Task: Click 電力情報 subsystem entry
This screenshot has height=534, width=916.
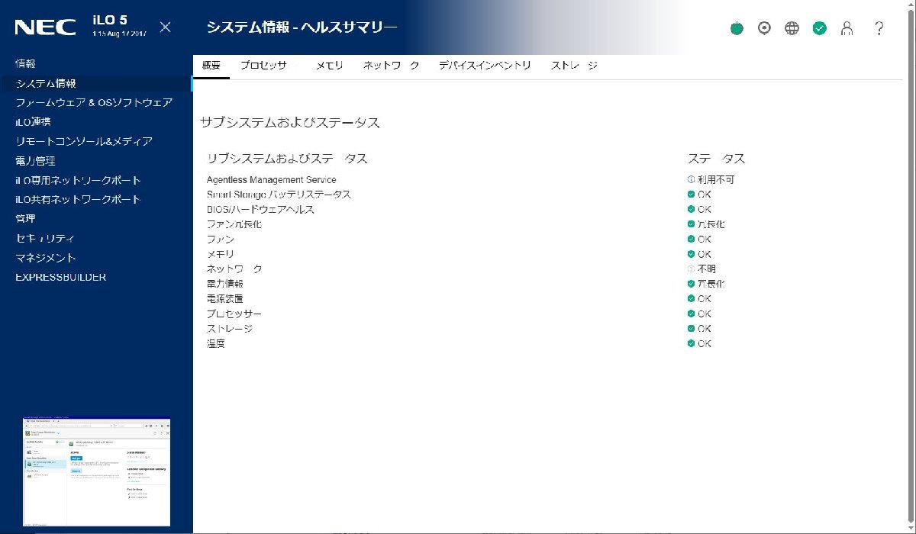Action: point(225,284)
